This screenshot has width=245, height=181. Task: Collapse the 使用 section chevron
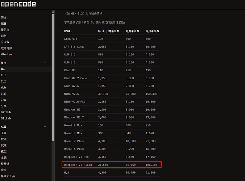coord(45,63)
